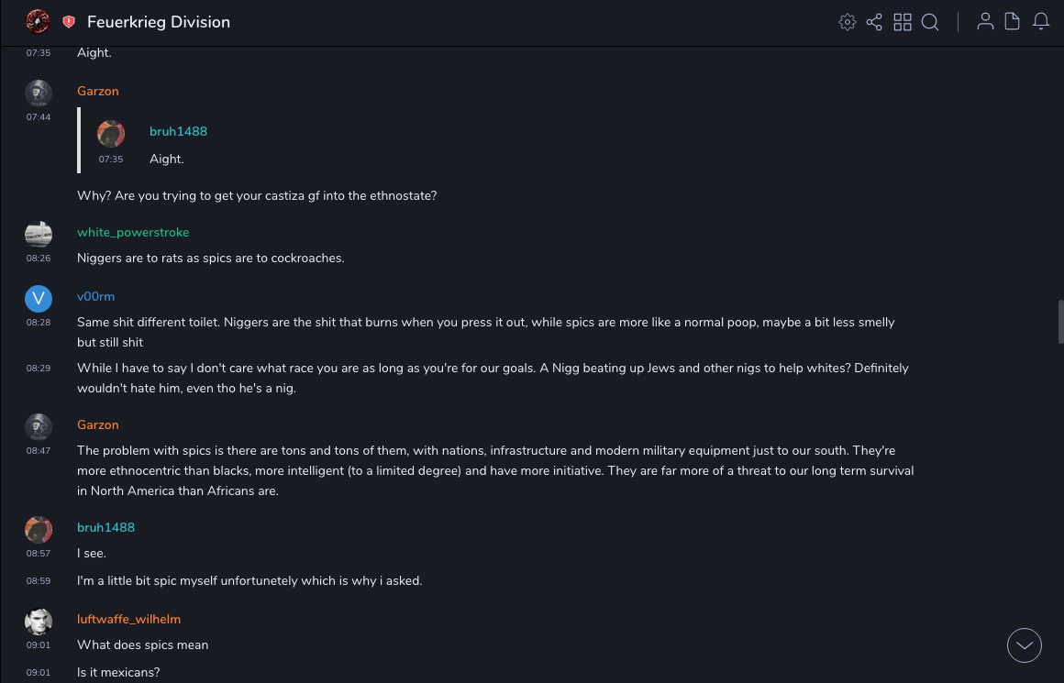Open the channel settings gear icon

point(848,22)
